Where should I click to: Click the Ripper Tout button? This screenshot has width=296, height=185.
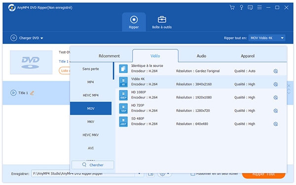click(x=263, y=174)
